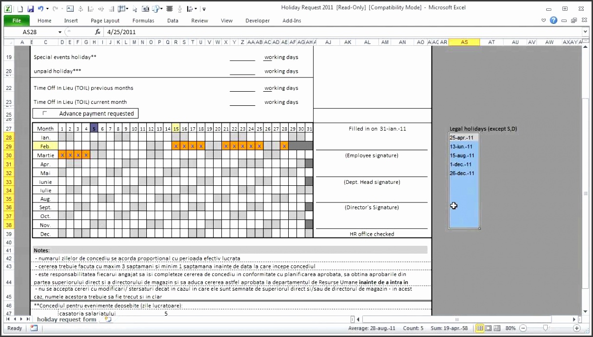
Task: Open the Formulas ribbon tab
Action: click(x=143, y=20)
